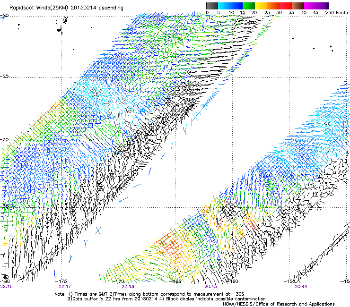
Task: Click the '40' label under the legend
Action: point(304,12)
